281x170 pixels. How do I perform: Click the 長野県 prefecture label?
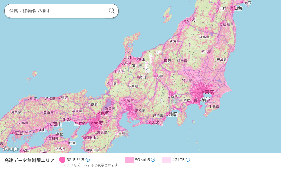click(158, 76)
